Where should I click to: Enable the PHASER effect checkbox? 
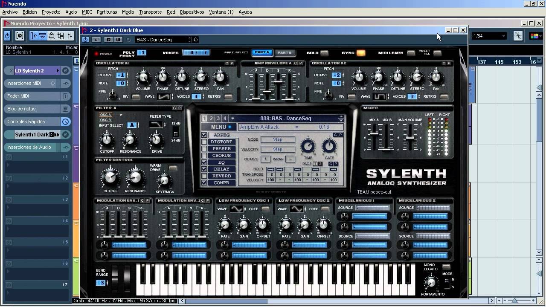[x=204, y=149]
